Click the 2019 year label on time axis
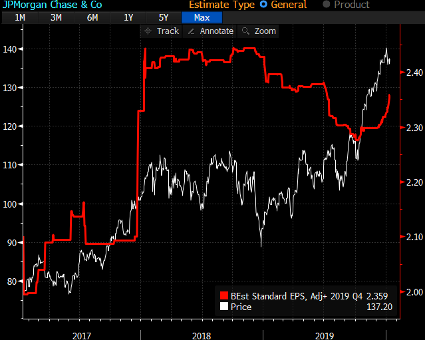 coord(325,336)
